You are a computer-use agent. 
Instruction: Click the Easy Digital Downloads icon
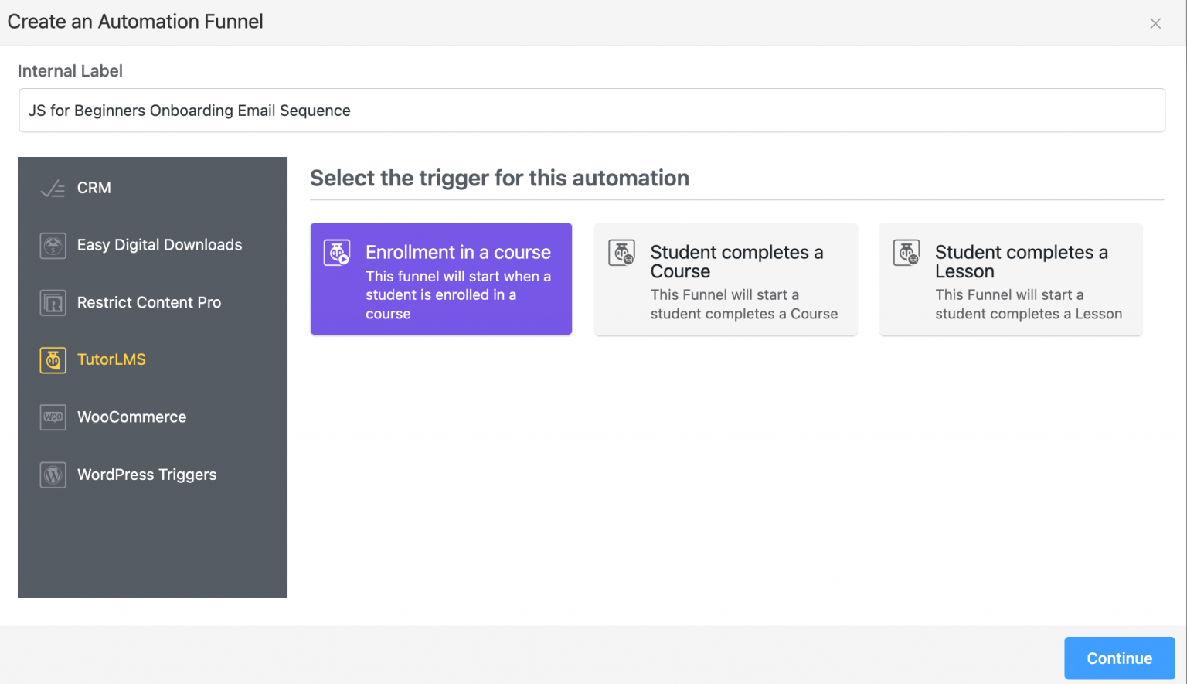(53, 245)
